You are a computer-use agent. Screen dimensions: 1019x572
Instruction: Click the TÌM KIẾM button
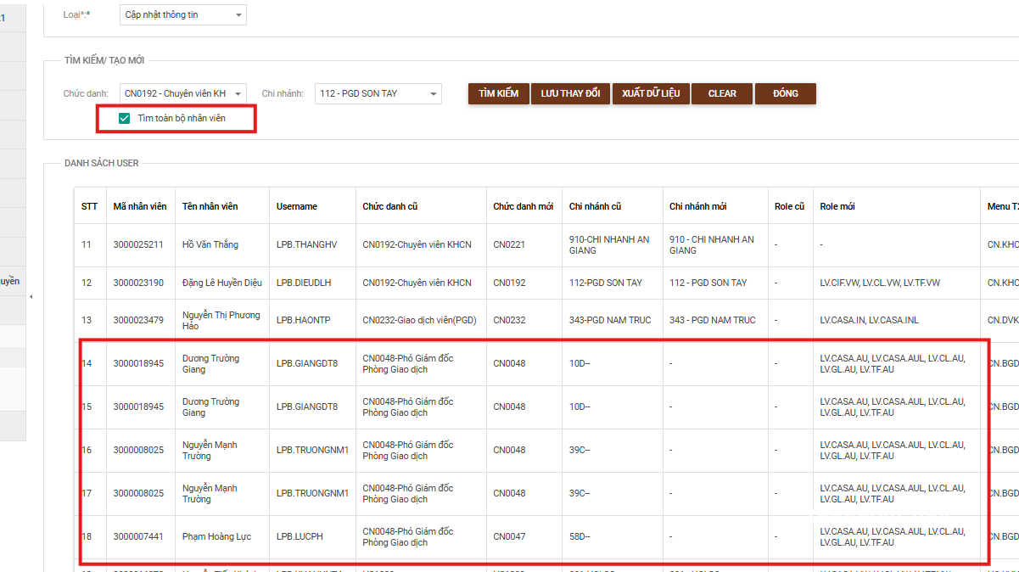click(x=498, y=93)
